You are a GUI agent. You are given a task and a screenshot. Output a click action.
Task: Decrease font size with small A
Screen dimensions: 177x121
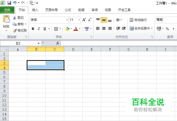click(90, 20)
